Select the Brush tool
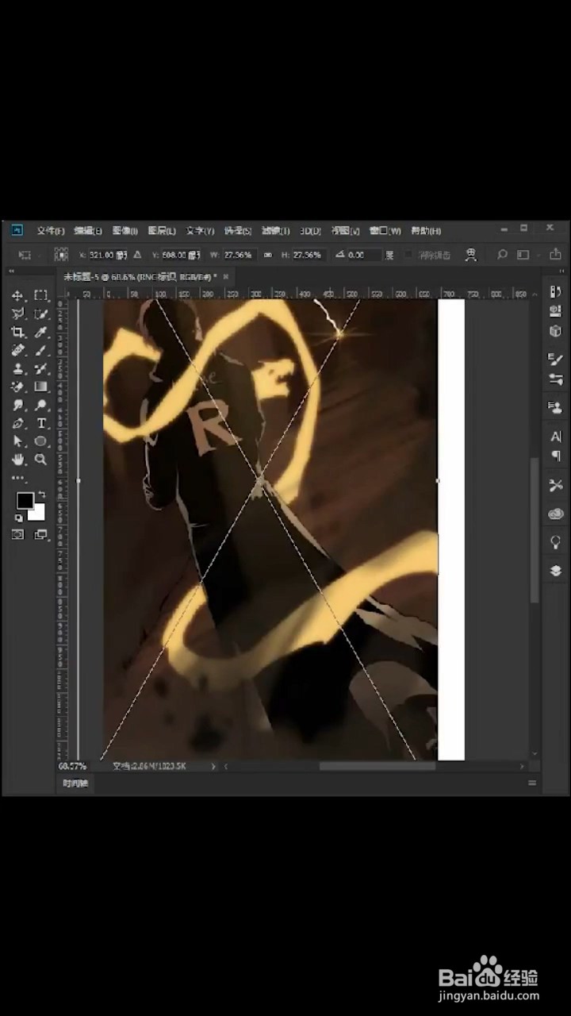571x1016 pixels. tap(40, 350)
